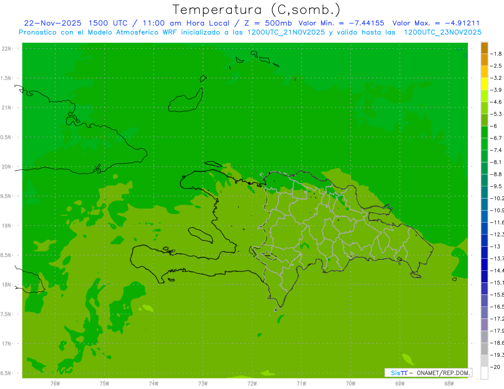The height and width of the screenshot is (389, 504).
Task: Click the "-1.8" legend value
Action: tap(497, 54)
